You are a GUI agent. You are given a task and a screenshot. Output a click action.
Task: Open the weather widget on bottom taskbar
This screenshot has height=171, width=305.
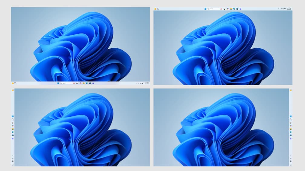click(x=13, y=83)
